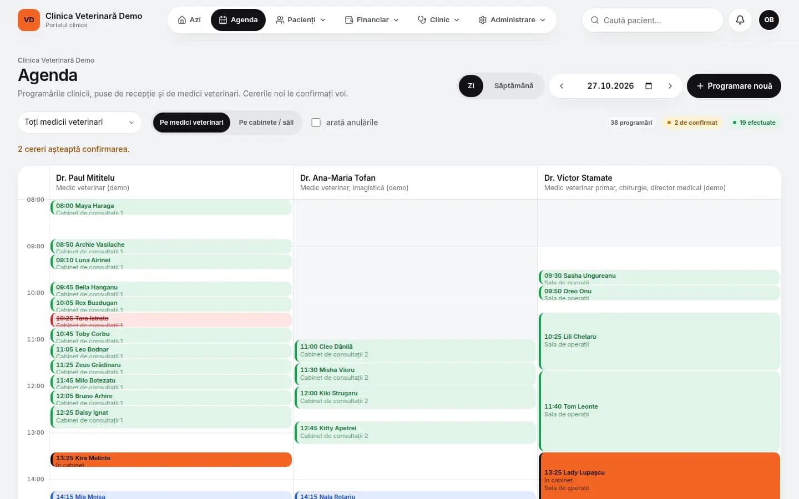Select Pe medici veterinari grouping
799x499 pixels.
click(x=191, y=123)
